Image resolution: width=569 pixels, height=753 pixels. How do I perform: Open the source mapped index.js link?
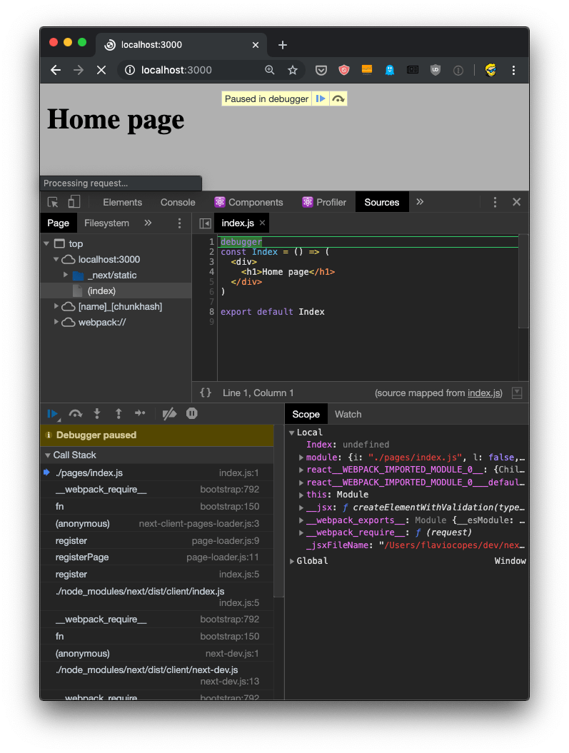pos(485,393)
